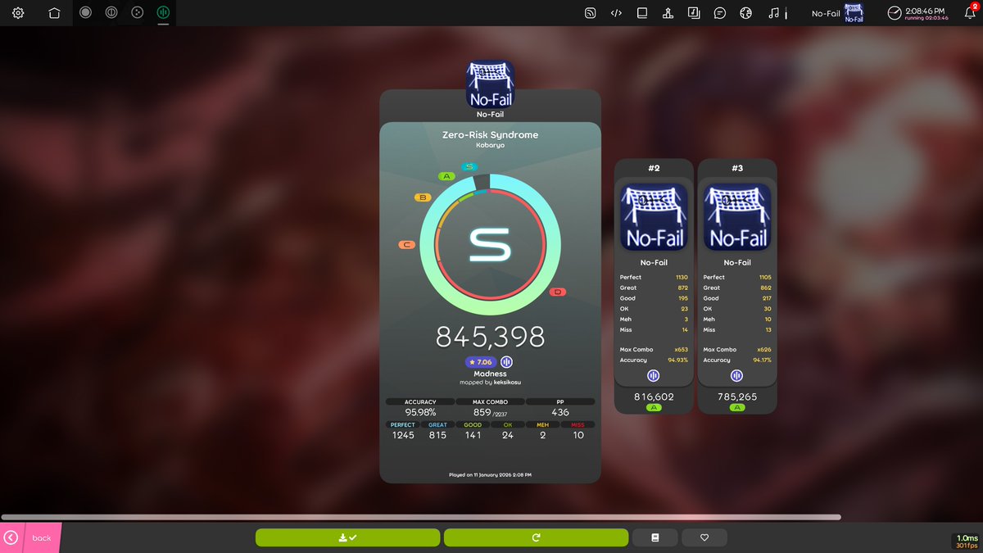Screen dimensions: 983x553
Task: Click the 7.06 star rating badge
Action: [480, 362]
